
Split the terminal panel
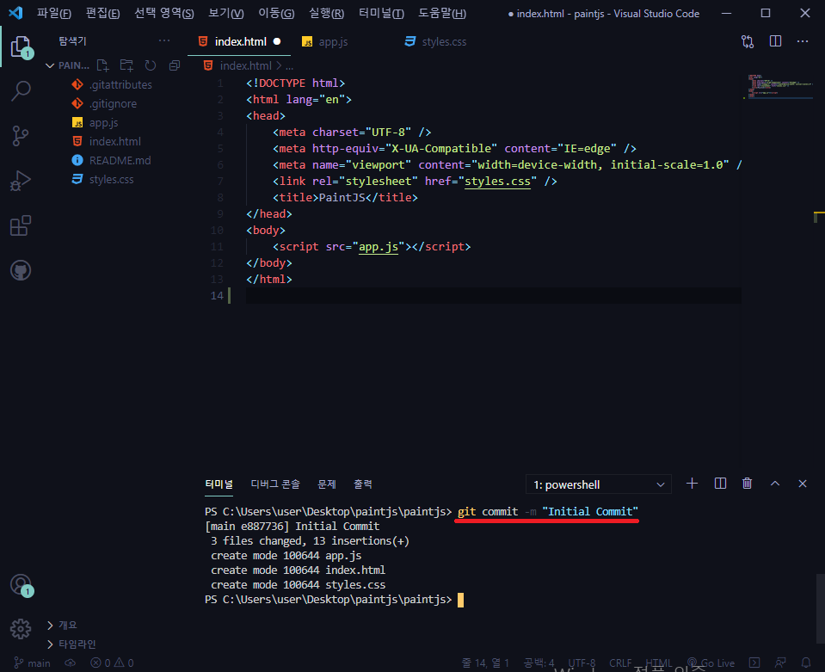pos(720,484)
